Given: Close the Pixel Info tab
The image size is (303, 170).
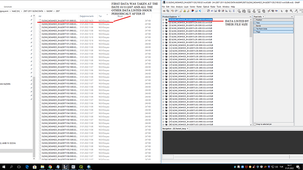Looking at the screenshot, I should point(263,17).
